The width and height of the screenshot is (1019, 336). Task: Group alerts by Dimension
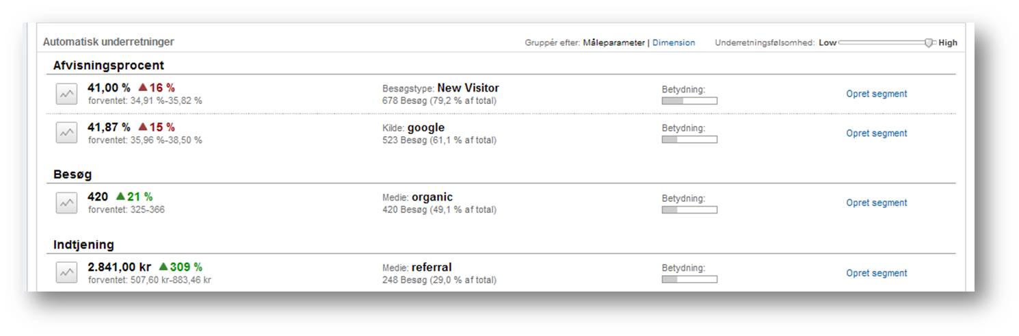point(674,42)
